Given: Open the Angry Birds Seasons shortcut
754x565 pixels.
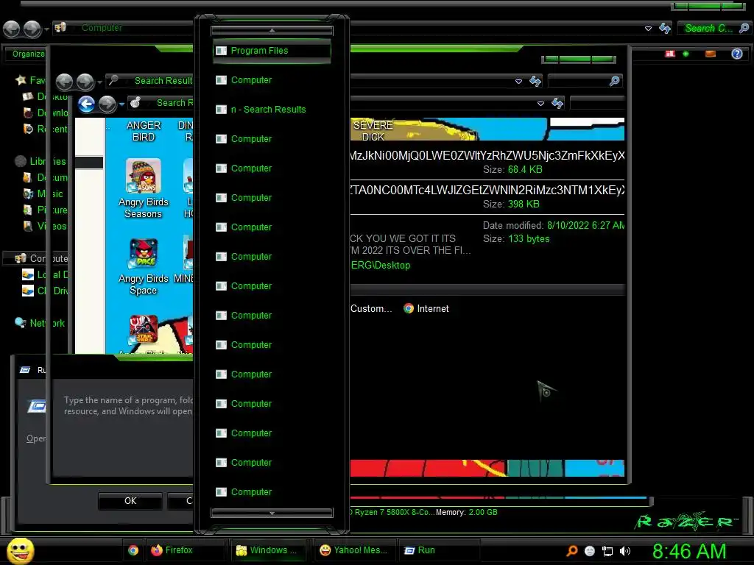Looking at the screenshot, I should [144, 189].
